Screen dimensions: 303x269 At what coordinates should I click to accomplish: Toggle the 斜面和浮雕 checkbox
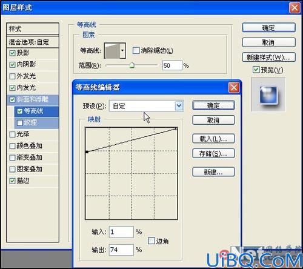coord(12,99)
